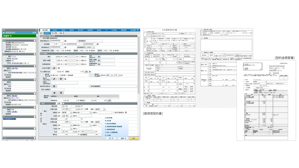Select 30日 radio for 入居時 proration
The width and height of the screenshot is (299, 168).
click(x=55, y=51)
